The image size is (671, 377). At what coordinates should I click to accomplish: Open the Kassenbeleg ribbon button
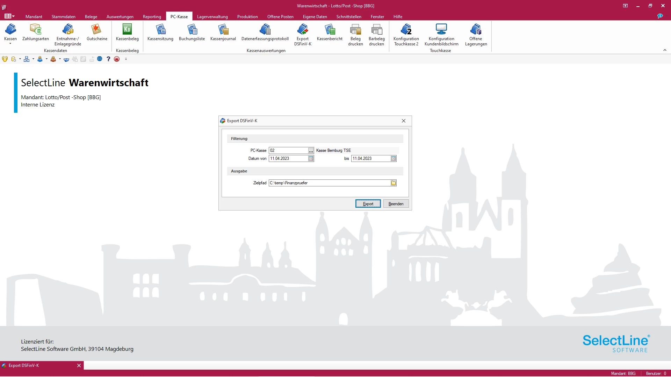[x=127, y=32]
